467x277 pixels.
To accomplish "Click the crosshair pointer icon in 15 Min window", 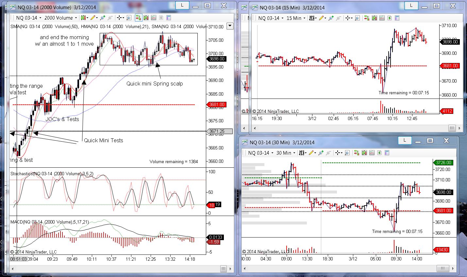I will click(348, 18).
